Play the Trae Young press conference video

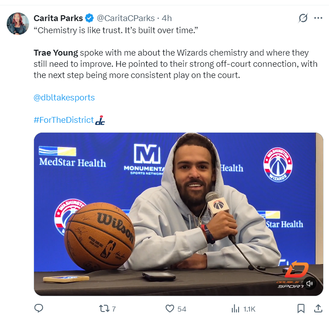click(x=179, y=214)
